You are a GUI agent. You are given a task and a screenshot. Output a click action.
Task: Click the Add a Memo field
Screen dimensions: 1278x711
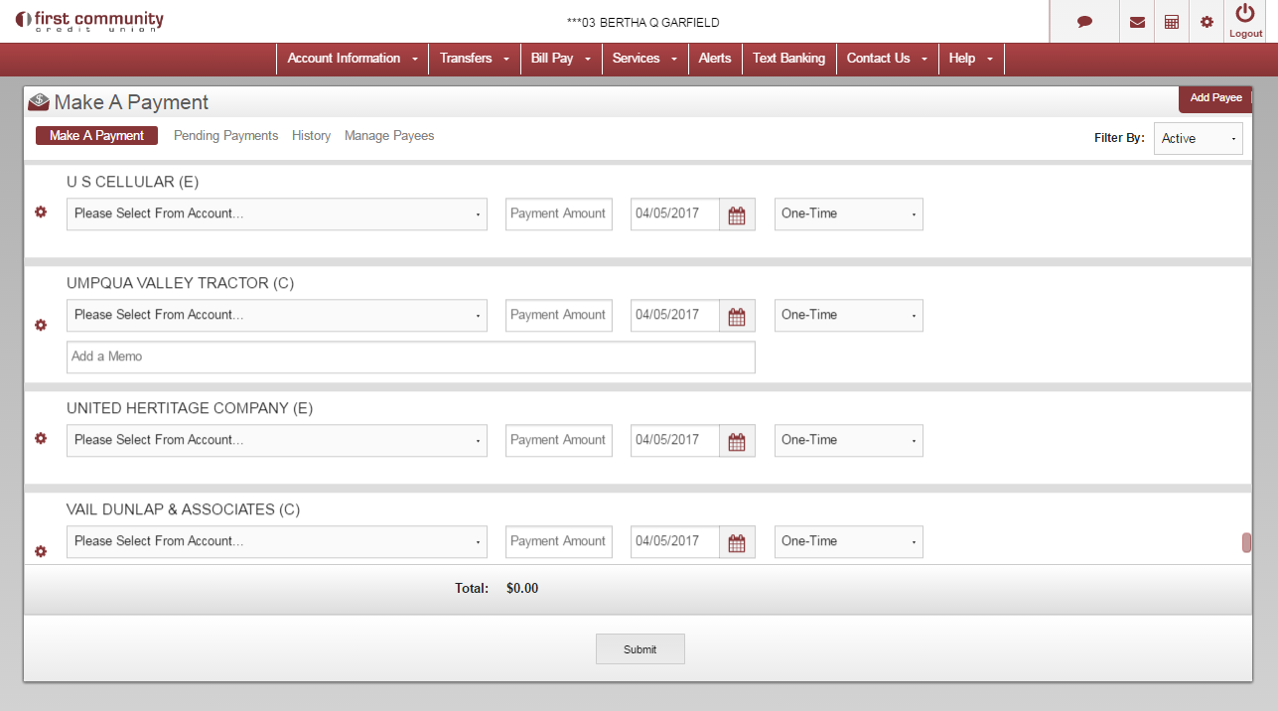pos(411,357)
